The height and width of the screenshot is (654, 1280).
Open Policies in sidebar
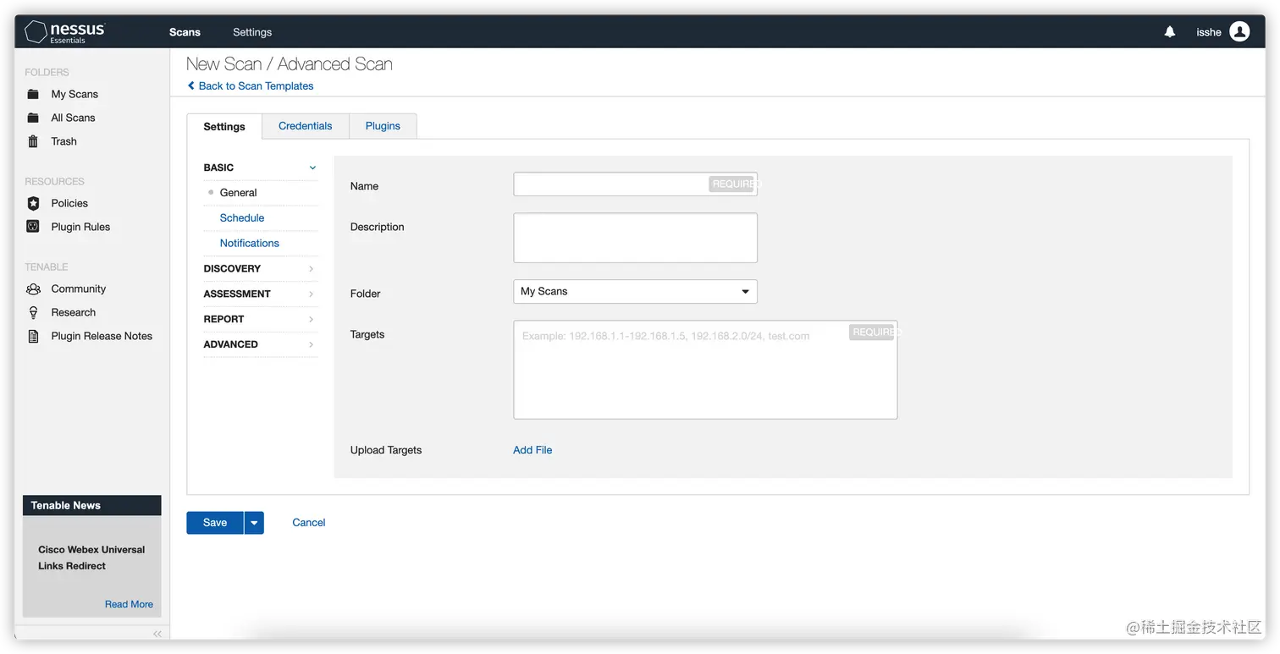click(x=69, y=203)
